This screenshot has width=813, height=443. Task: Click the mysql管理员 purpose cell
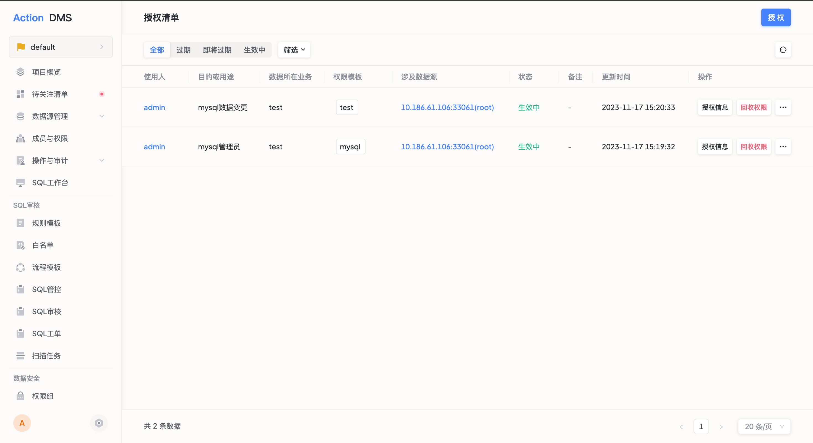219,147
